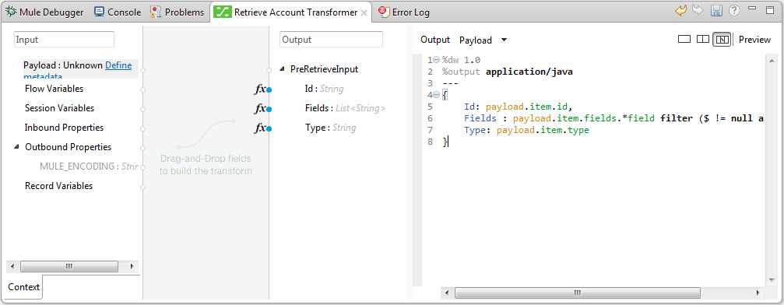Click the Preview button
The width and height of the screenshot is (784, 305).
click(754, 40)
